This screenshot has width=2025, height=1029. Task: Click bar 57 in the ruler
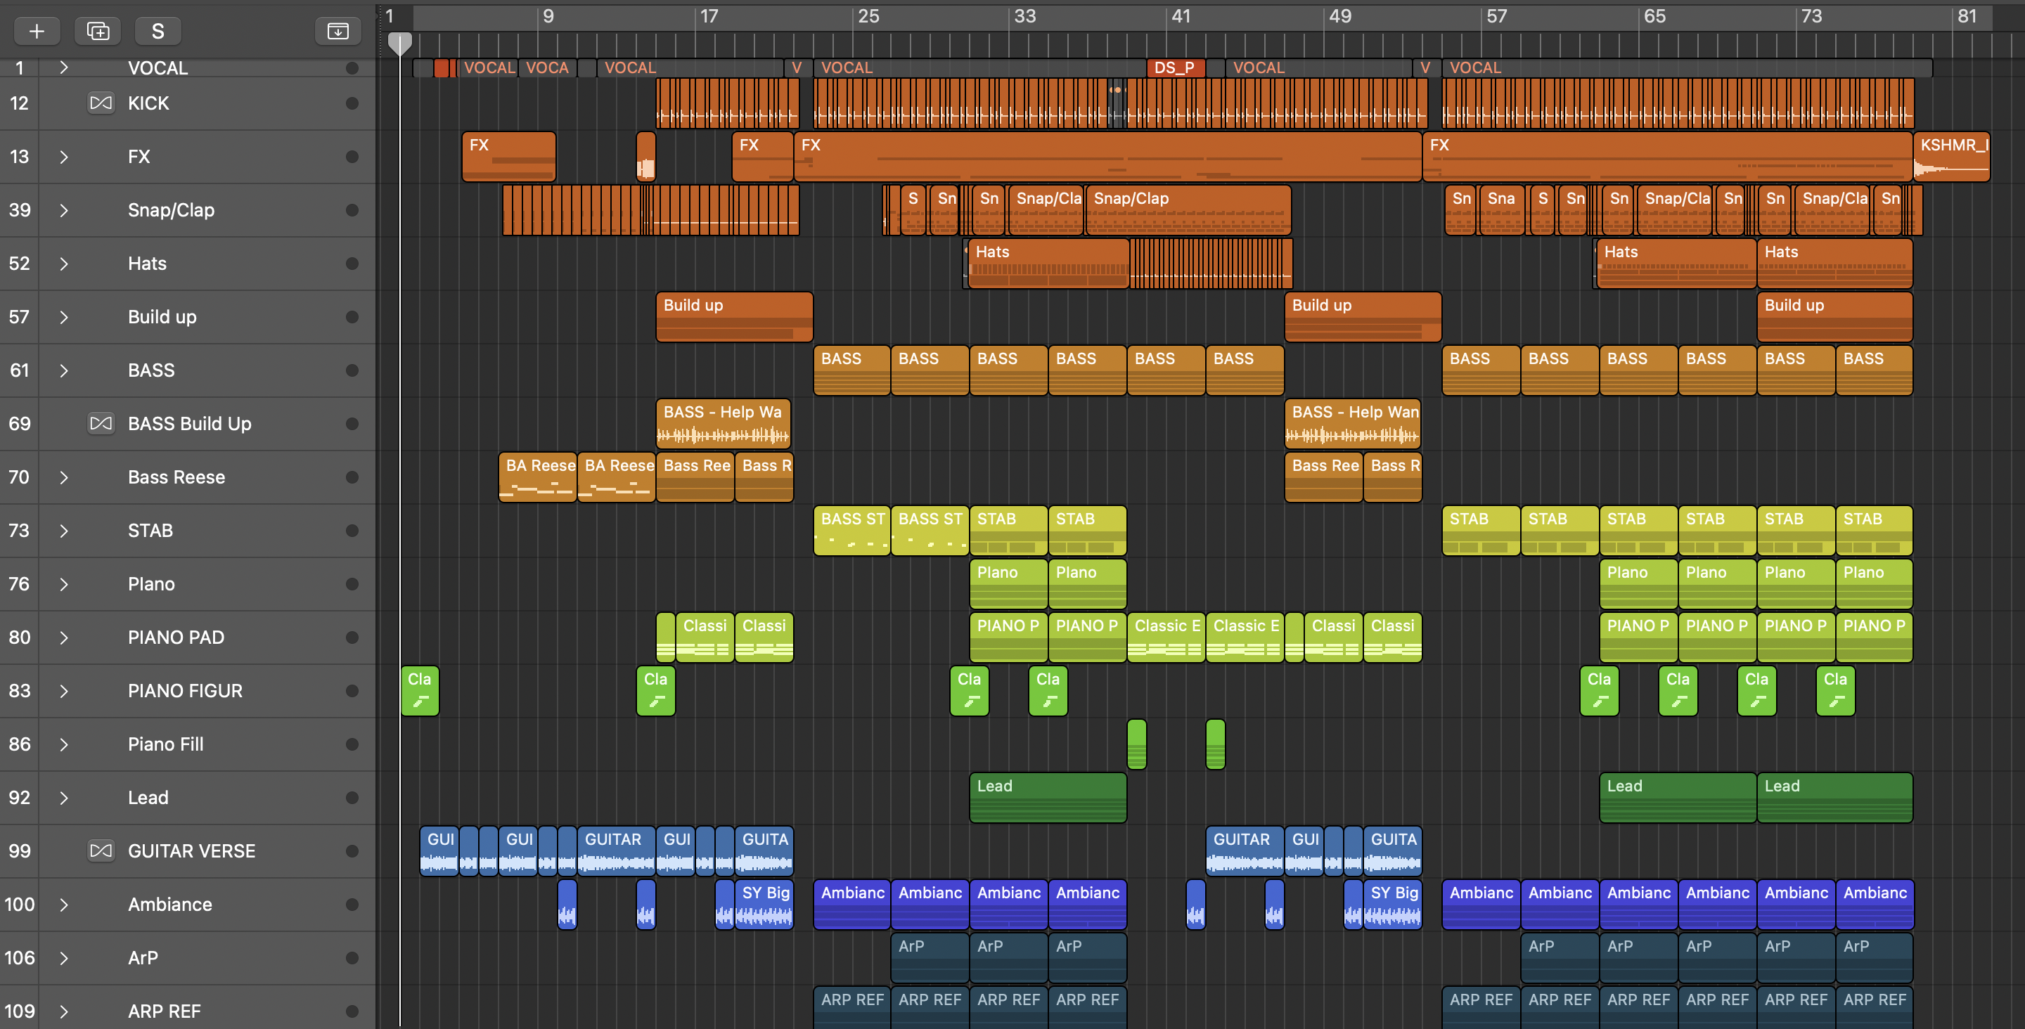(1496, 16)
